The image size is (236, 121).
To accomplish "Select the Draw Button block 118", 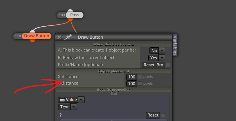I will tap(37, 36).
